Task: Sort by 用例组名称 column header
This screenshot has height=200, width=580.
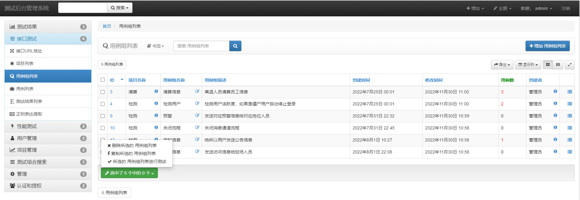Action: pyautogui.click(x=174, y=80)
